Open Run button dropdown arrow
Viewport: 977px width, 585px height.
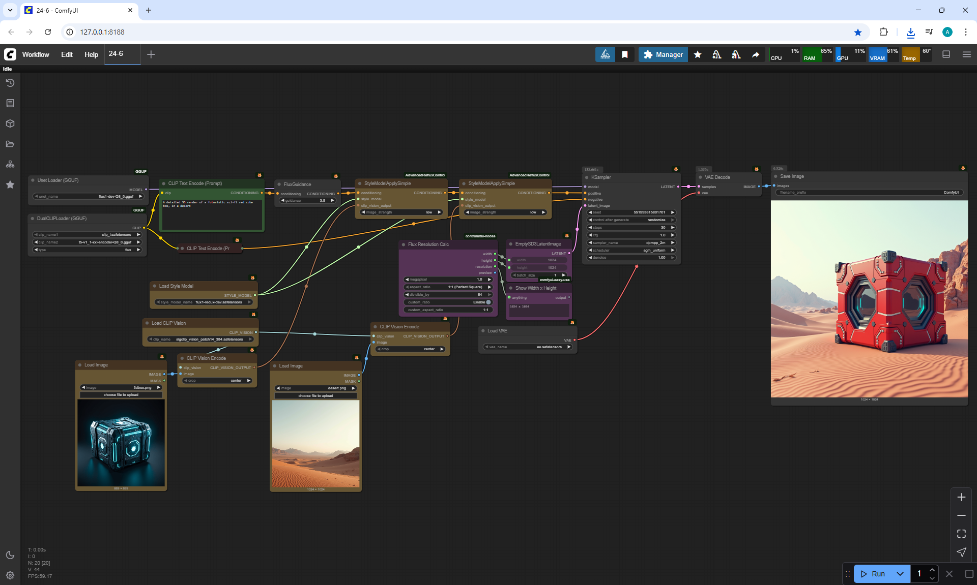tap(900, 573)
